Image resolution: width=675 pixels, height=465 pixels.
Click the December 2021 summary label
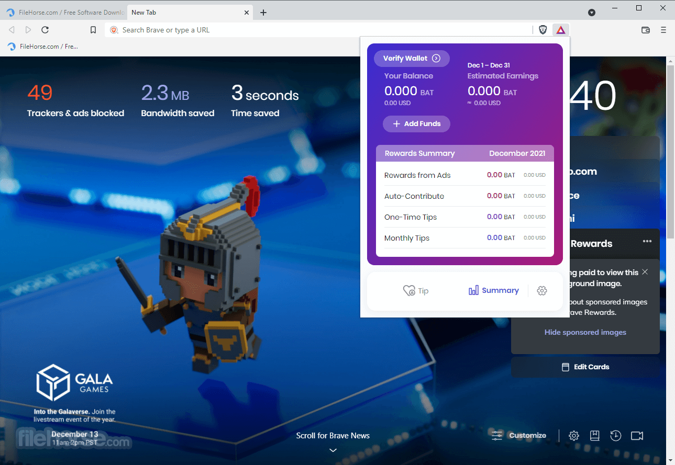point(517,153)
